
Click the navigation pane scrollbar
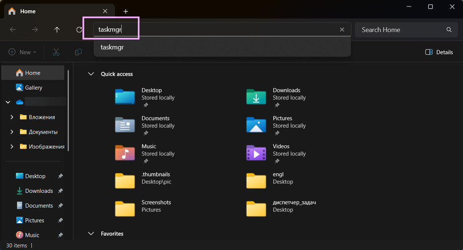[68, 111]
